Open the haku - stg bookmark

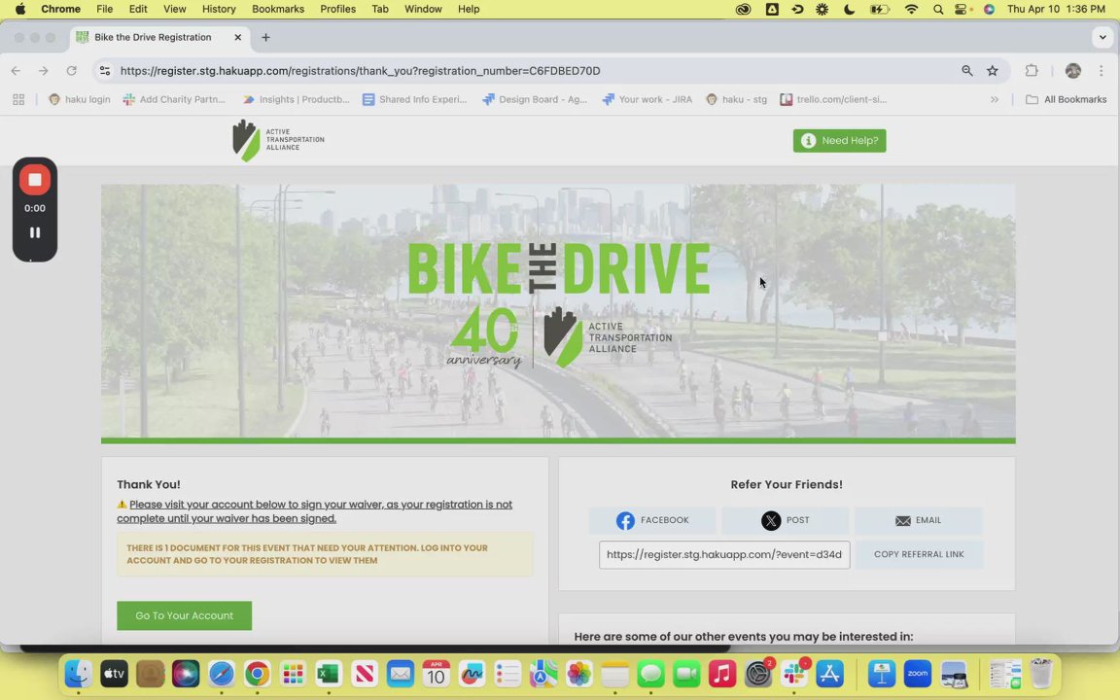point(736,99)
